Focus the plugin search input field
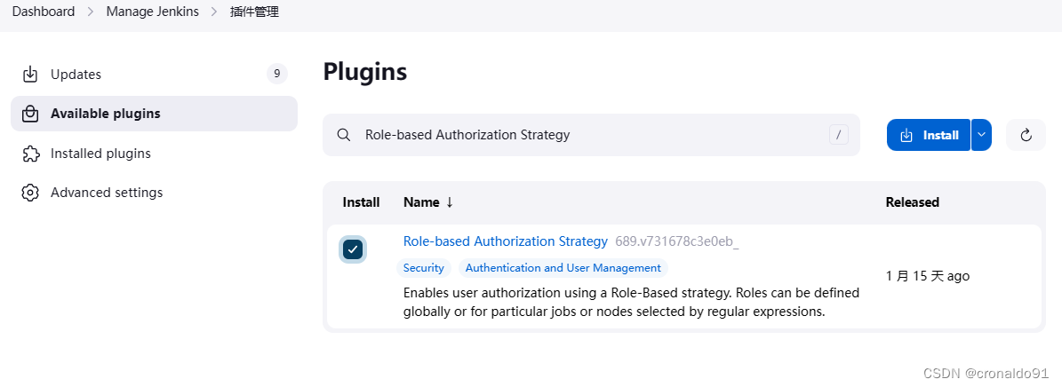The height and width of the screenshot is (387, 1062). (x=591, y=135)
